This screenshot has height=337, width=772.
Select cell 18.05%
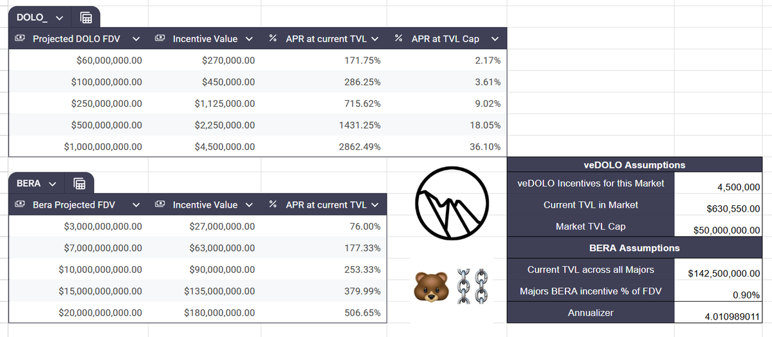click(x=447, y=125)
